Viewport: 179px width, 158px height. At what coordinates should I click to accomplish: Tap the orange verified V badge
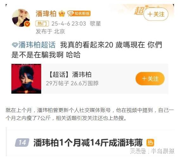pos(28,24)
